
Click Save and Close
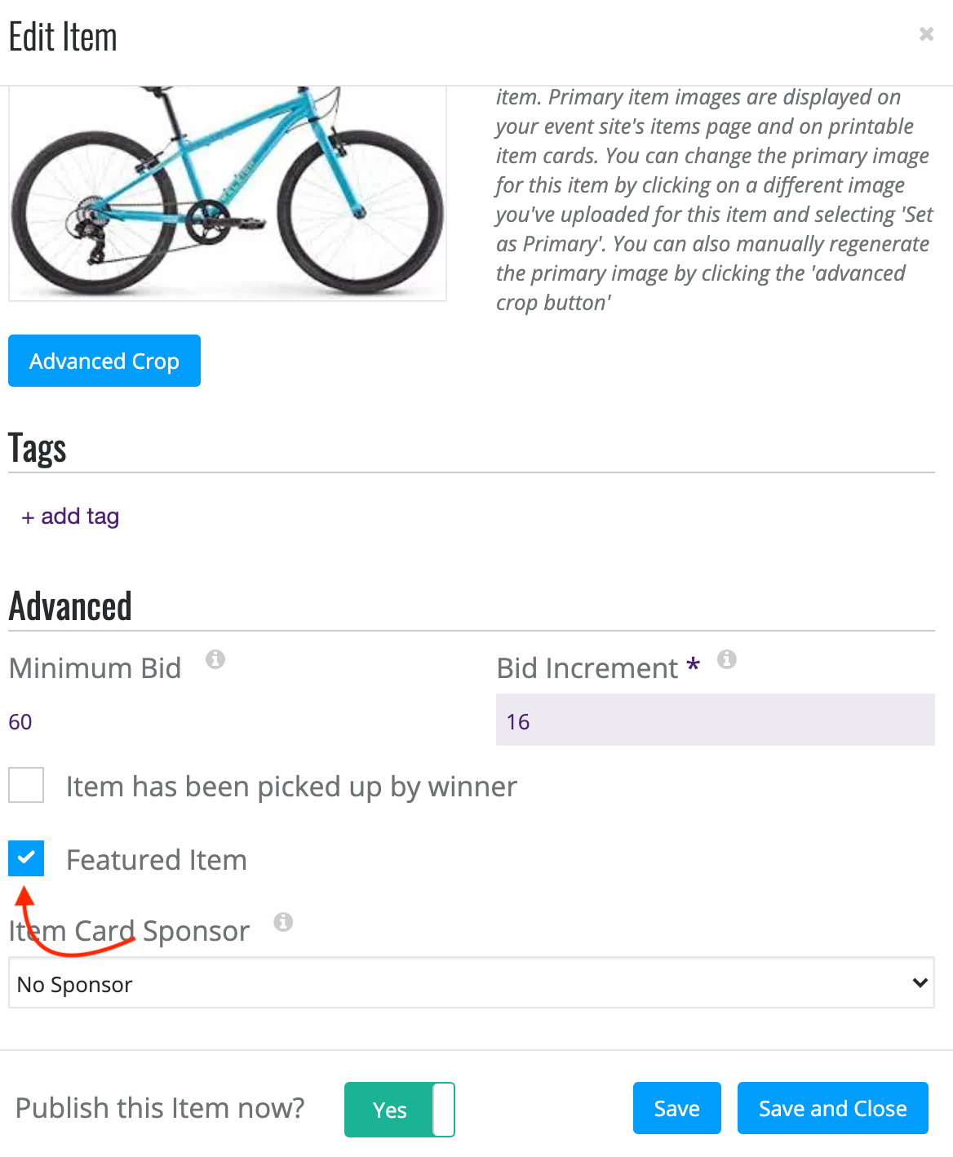833,1108
